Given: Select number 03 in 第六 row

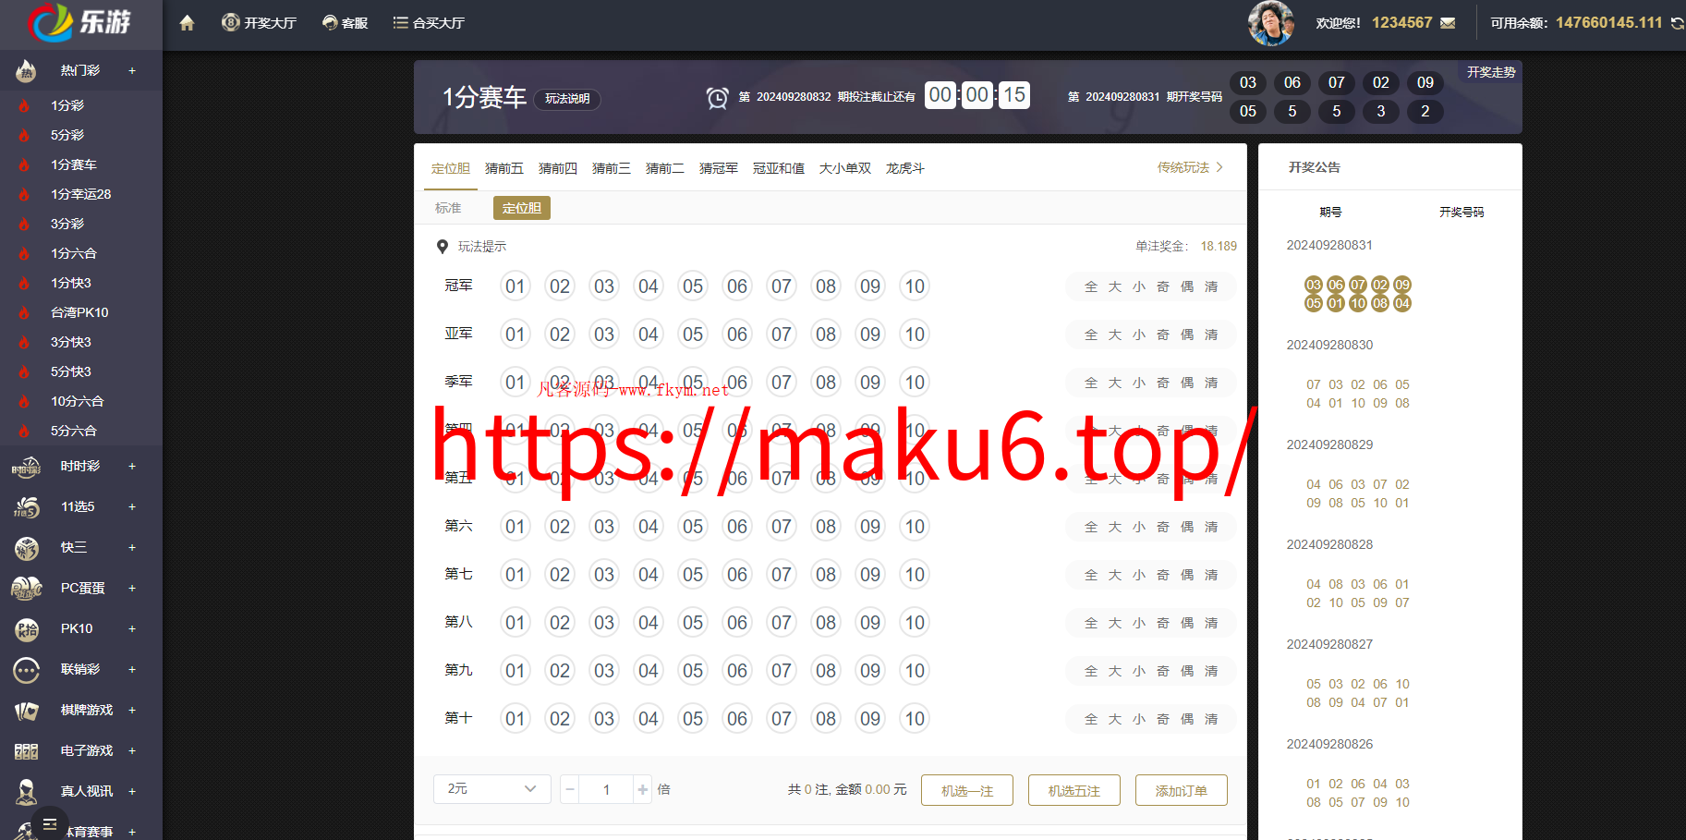Looking at the screenshot, I should [604, 527].
